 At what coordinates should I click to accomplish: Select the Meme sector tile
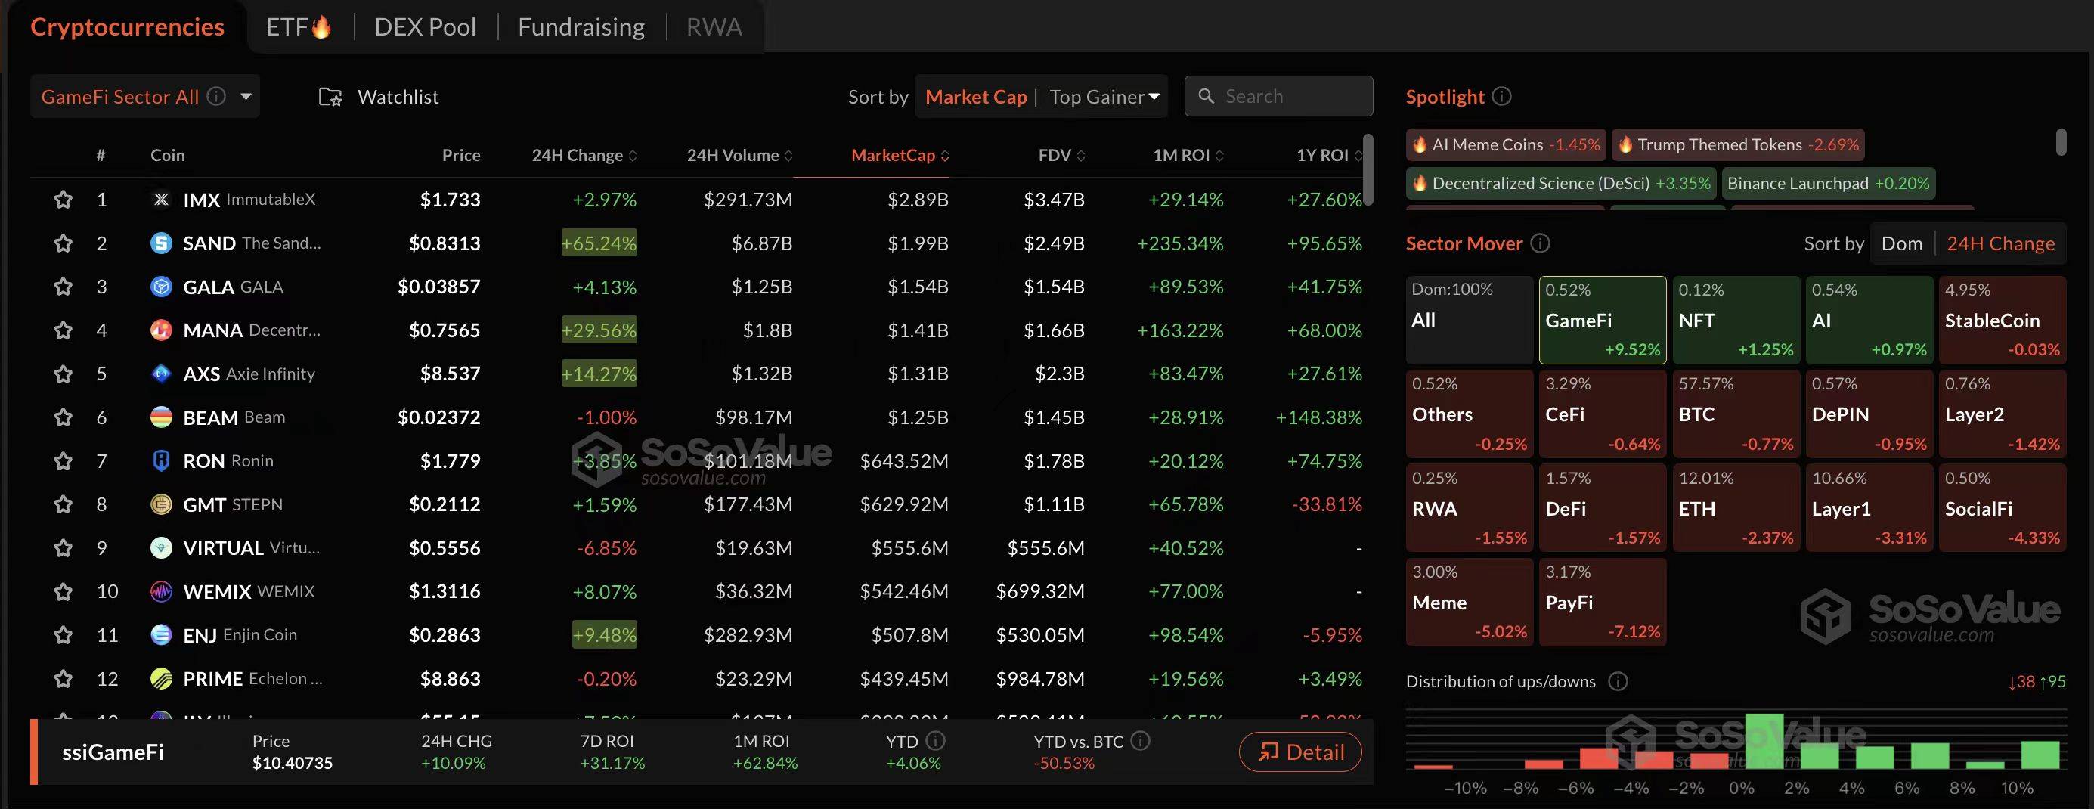[x=1470, y=602]
